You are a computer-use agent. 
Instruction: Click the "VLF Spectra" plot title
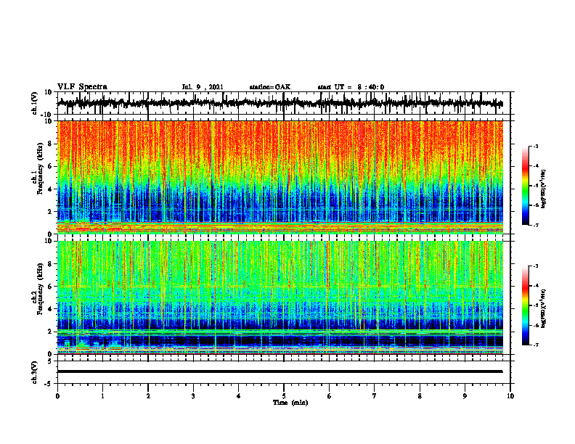click(82, 87)
